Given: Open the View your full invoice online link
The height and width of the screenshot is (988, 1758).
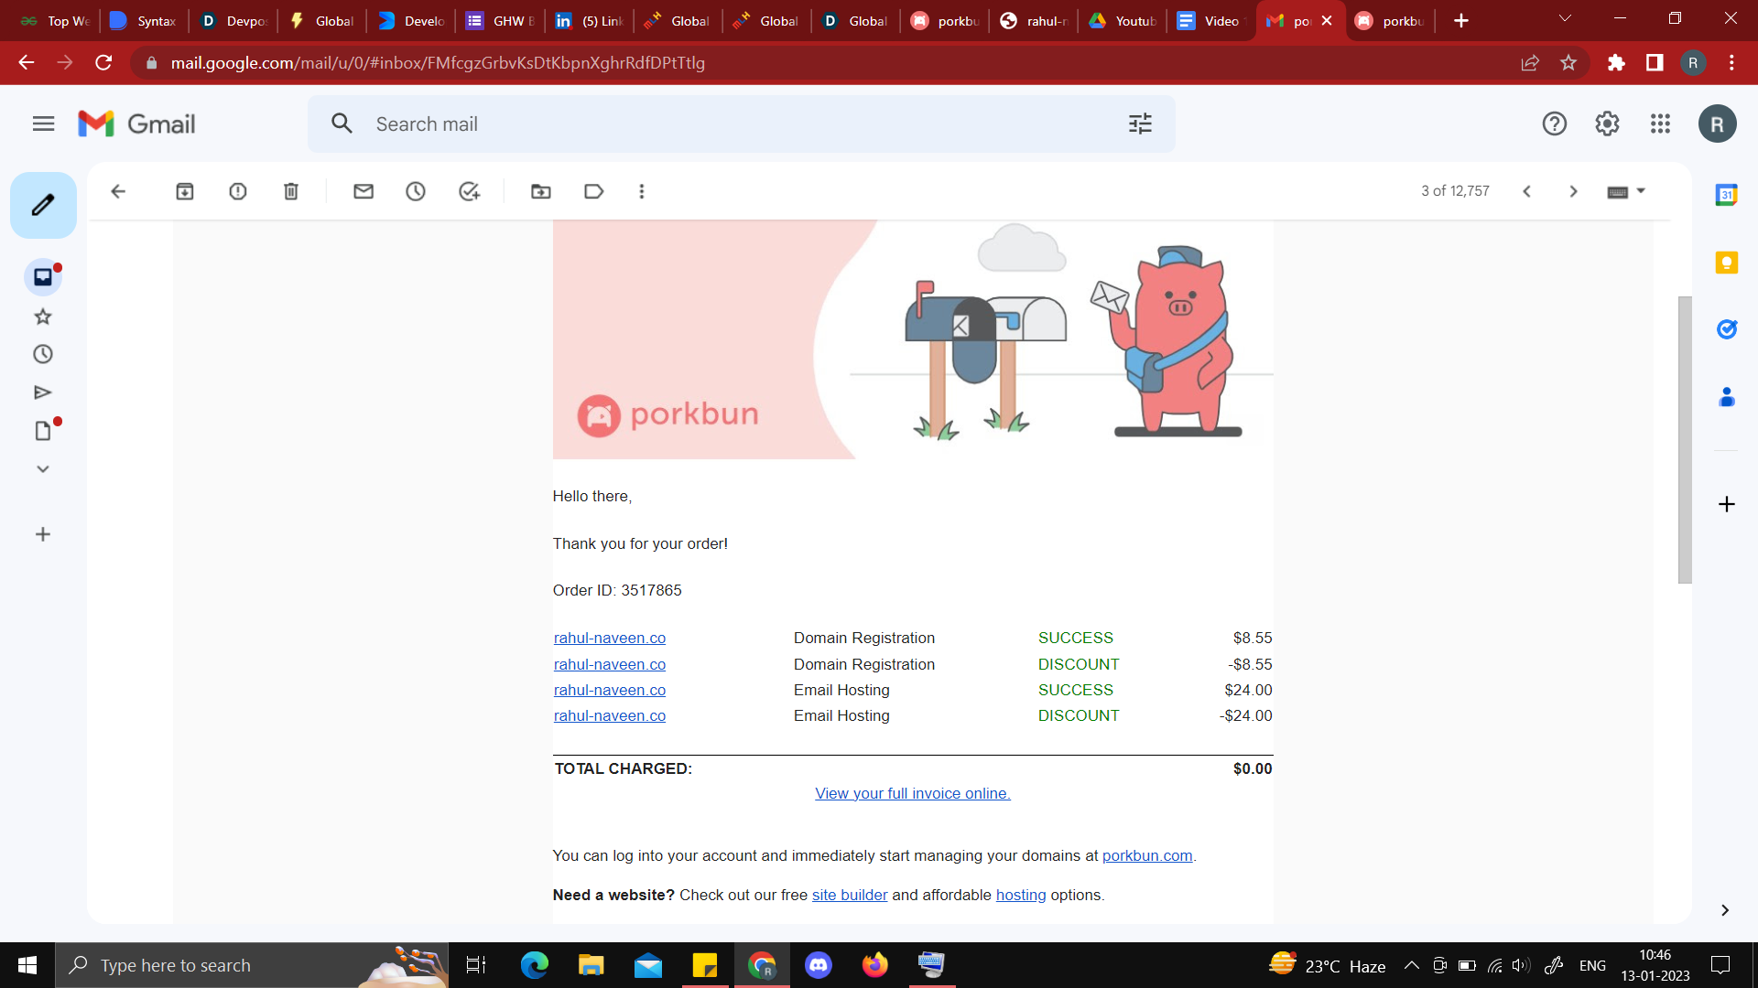Looking at the screenshot, I should pos(912,793).
